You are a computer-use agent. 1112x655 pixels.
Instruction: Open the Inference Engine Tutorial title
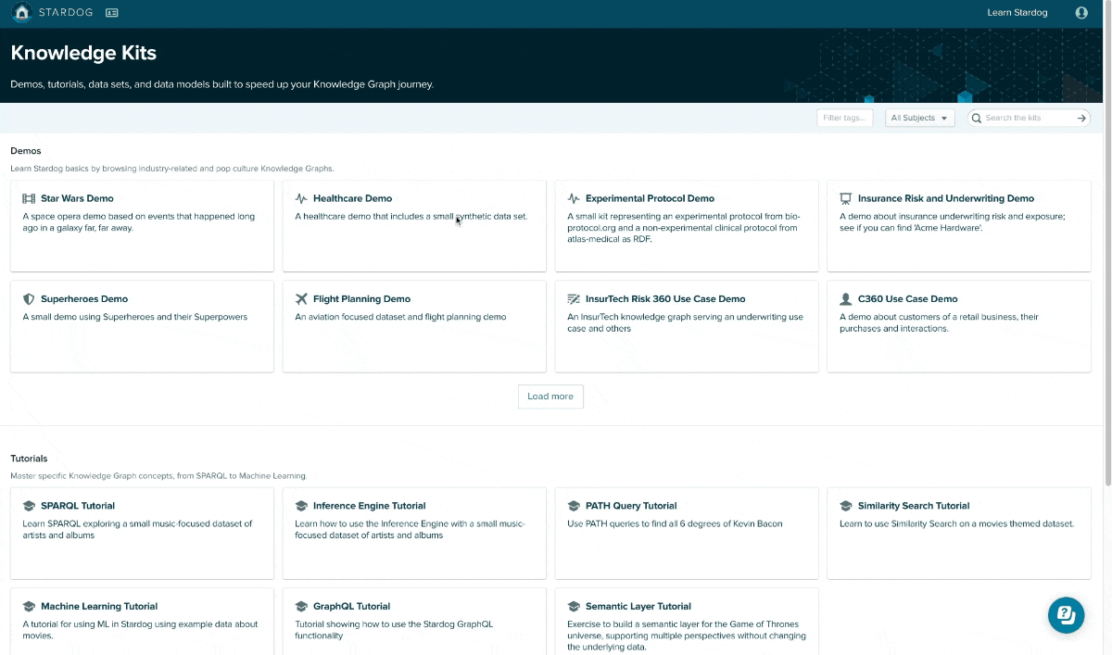coord(370,506)
